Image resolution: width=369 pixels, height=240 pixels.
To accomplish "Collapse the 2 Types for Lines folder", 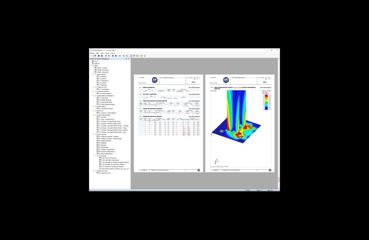I will point(93,87).
